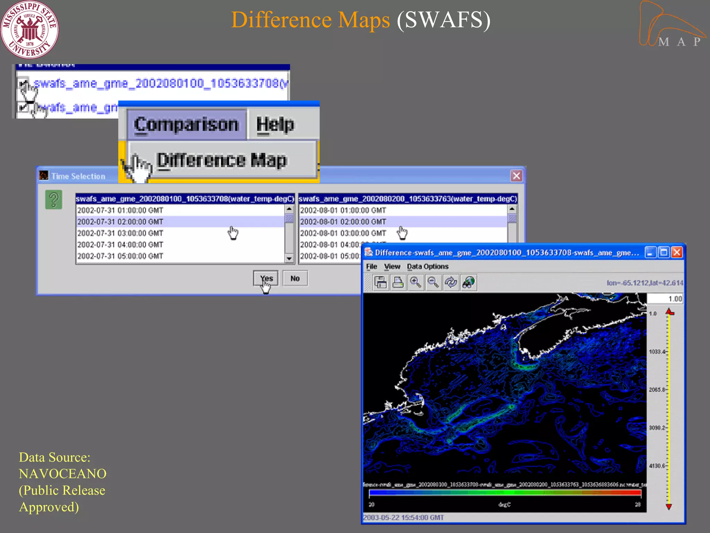Click the 1033.4 depth tick label
The height and width of the screenshot is (533, 710).
(657, 352)
